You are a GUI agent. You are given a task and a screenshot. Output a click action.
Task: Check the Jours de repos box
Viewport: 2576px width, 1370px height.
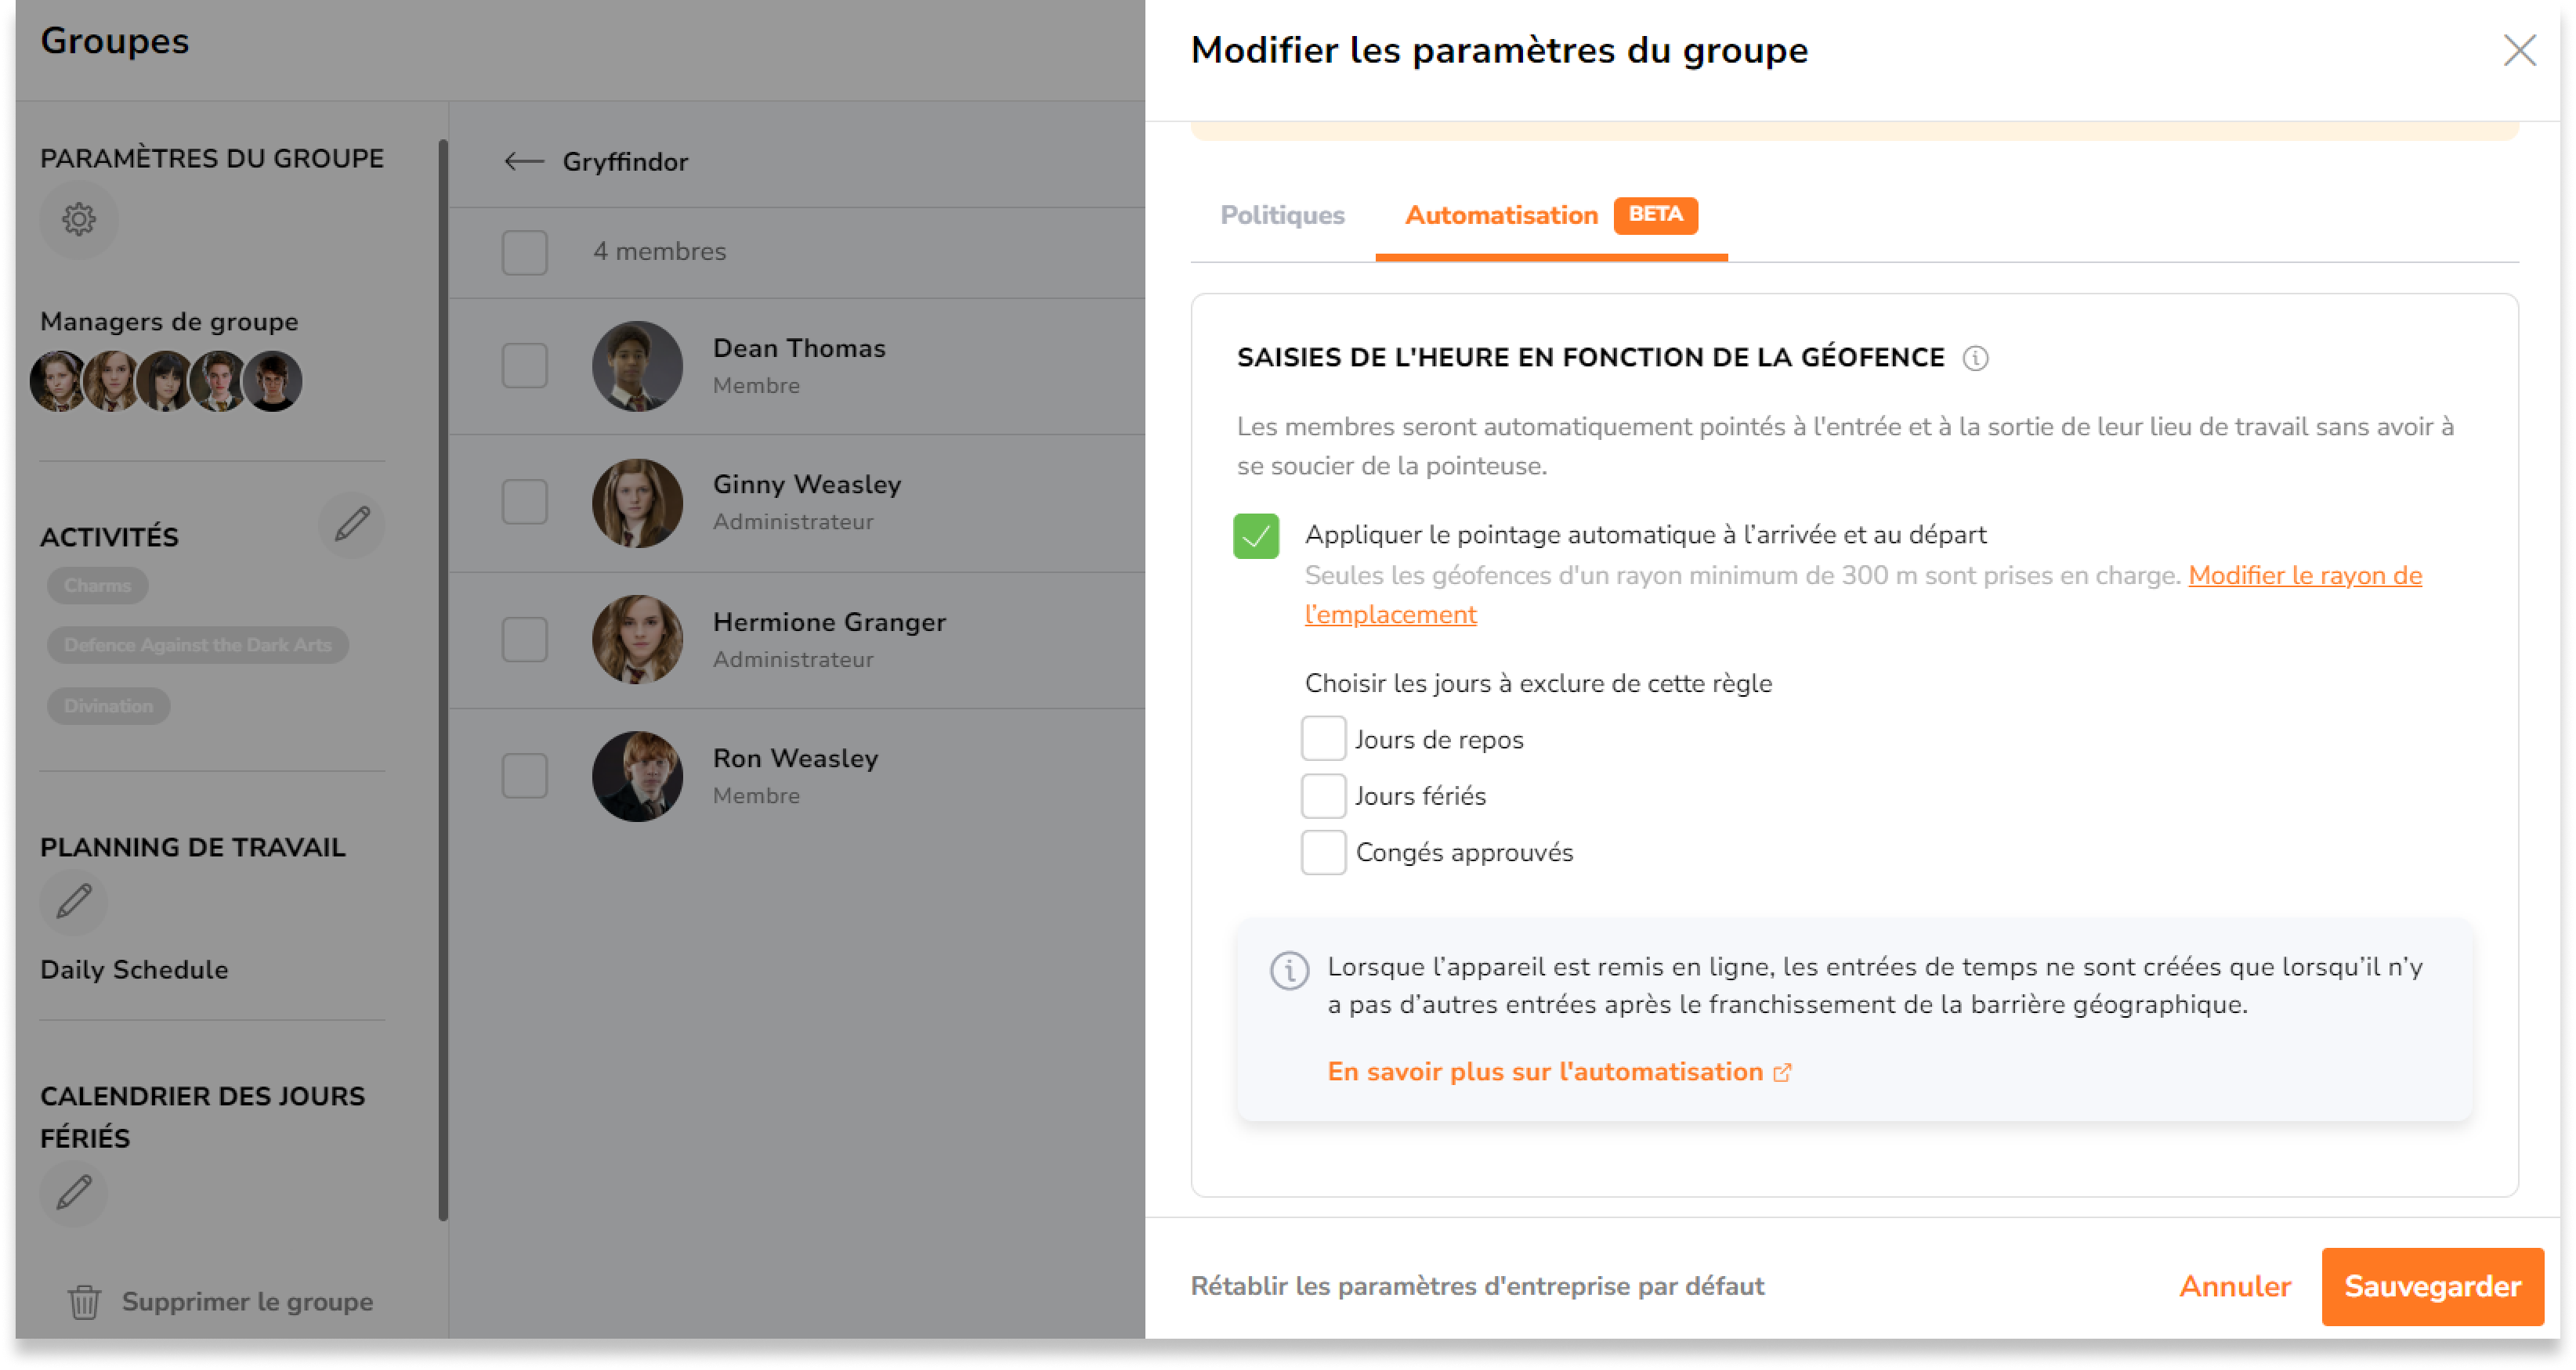tap(1323, 740)
